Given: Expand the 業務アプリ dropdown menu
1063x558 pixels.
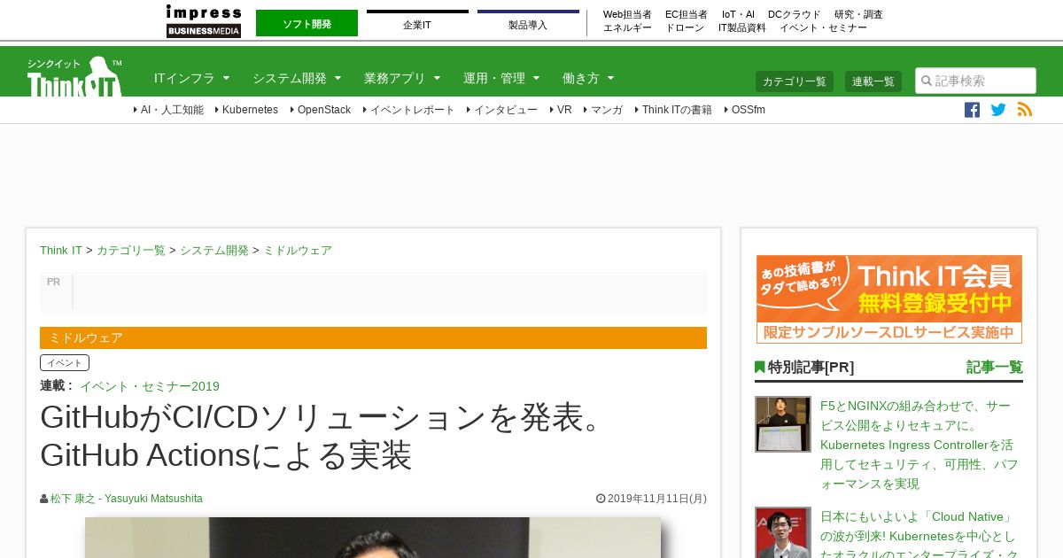Looking at the screenshot, I should pos(402,78).
